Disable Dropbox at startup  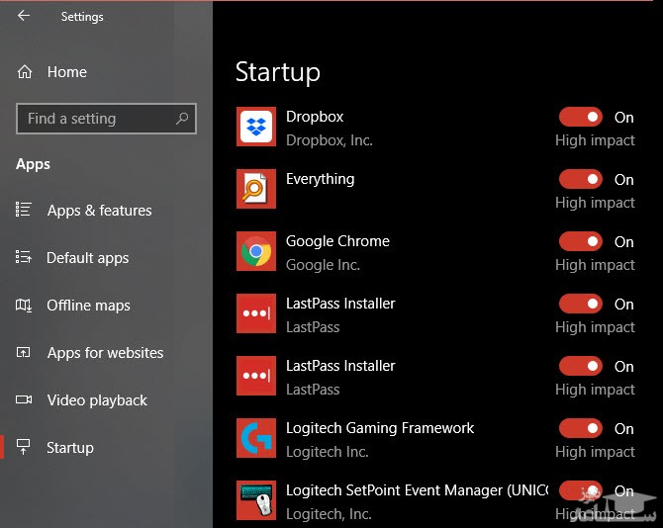point(580,117)
